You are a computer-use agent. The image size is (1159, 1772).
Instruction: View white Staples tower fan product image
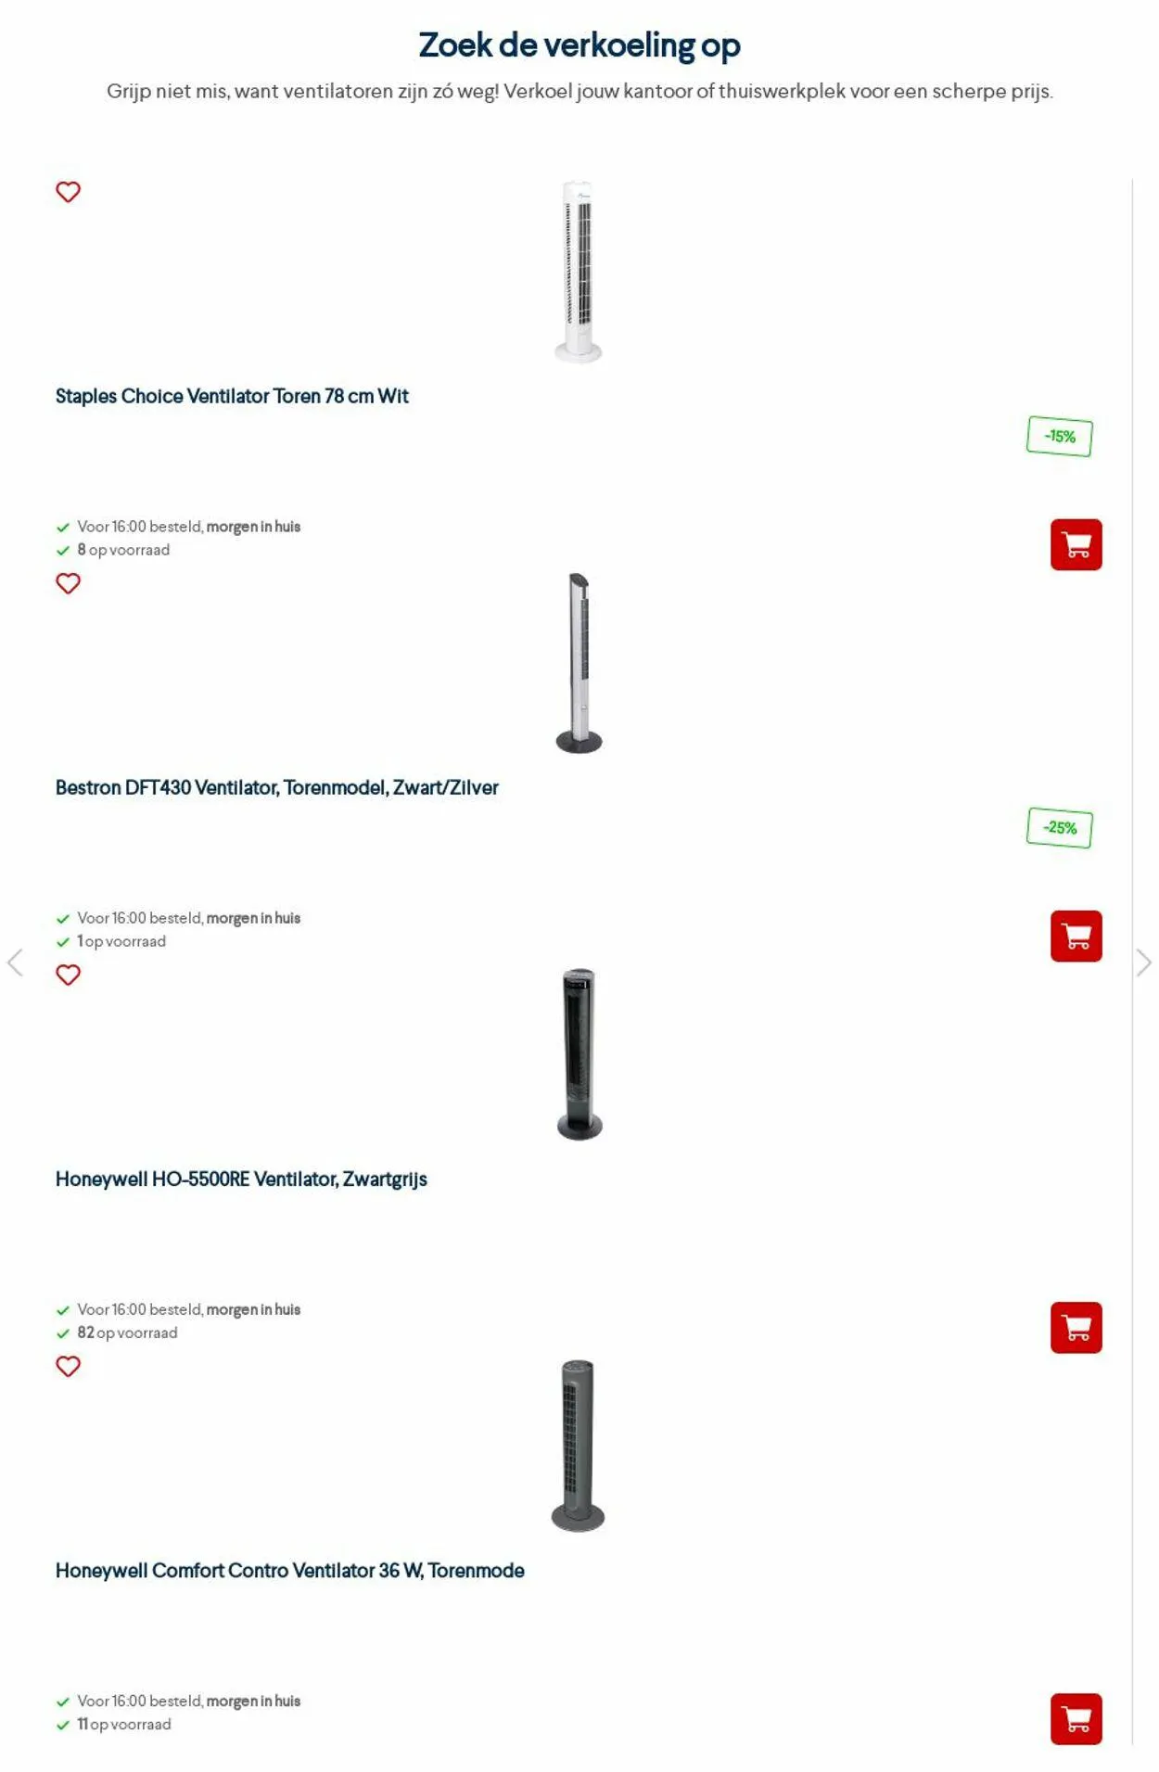click(x=579, y=272)
